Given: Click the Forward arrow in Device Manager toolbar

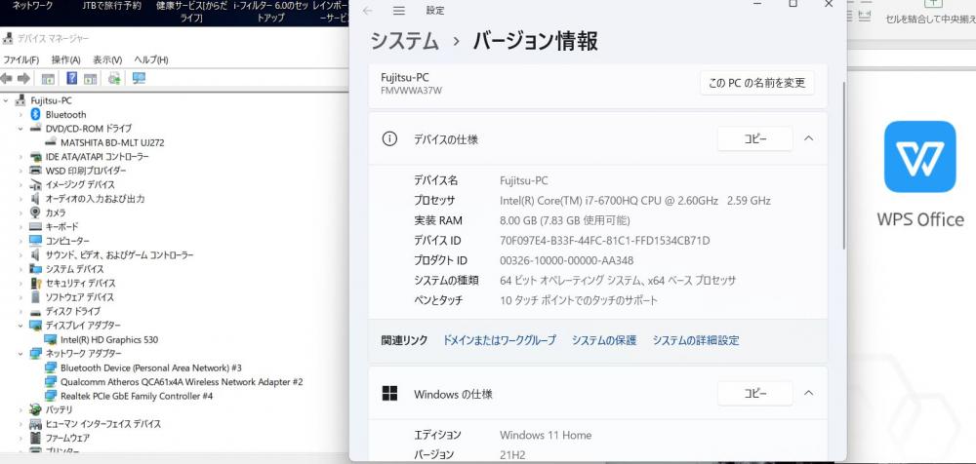Looking at the screenshot, I should [23, 78].
